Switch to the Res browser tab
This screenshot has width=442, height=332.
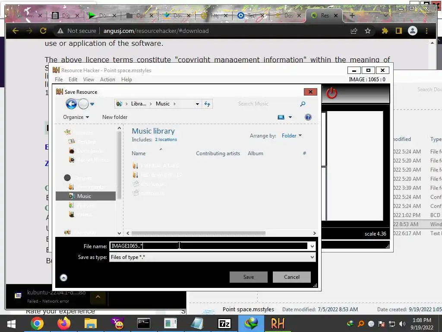(x=324, y=16)
